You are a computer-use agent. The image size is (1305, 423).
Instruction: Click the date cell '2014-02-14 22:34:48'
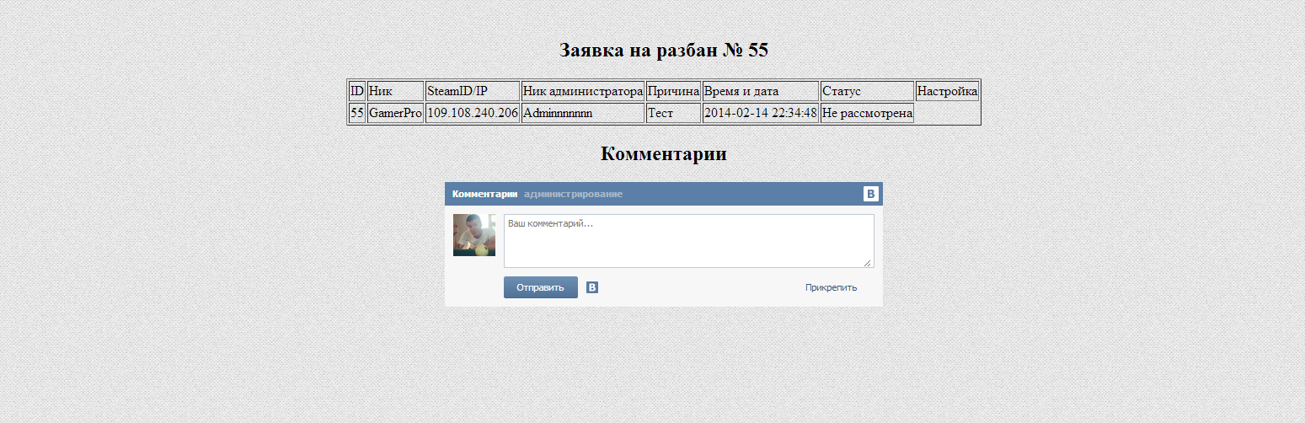(x=761, y=113)
